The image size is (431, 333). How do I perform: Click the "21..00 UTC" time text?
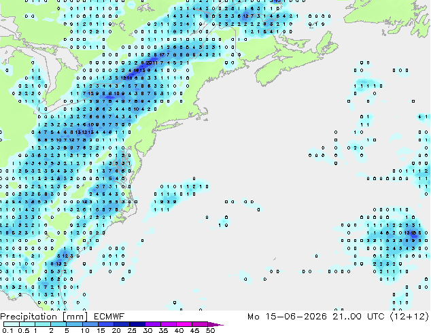click(358, 317)
